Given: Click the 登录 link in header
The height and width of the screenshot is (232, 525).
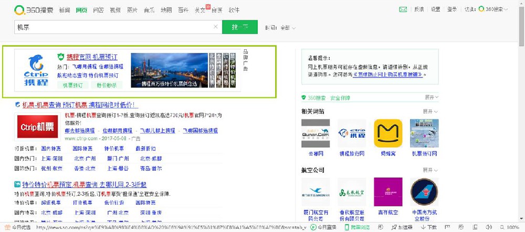Looking at the screenshot, I should [x=452, y=9].
